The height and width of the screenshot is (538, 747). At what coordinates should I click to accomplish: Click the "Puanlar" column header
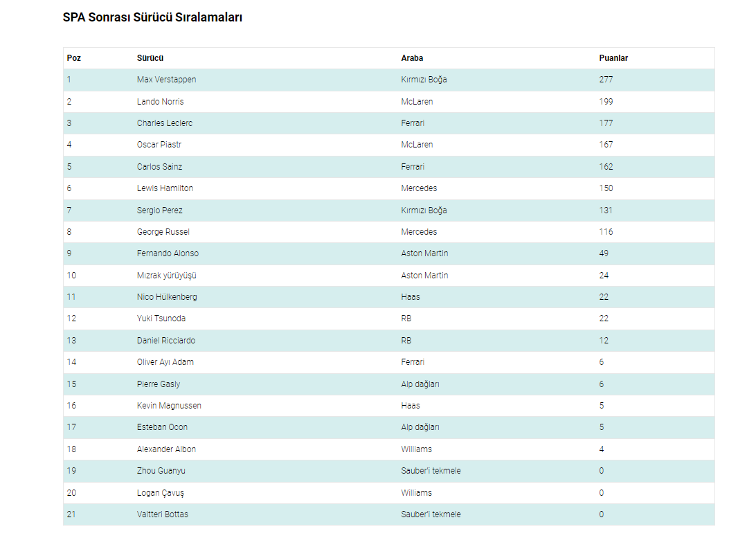[613, 58]
